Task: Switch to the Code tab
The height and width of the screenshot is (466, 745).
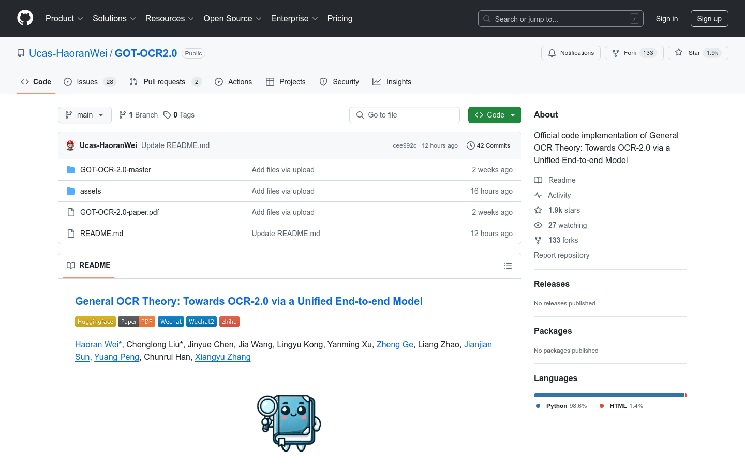Action: 36,82
